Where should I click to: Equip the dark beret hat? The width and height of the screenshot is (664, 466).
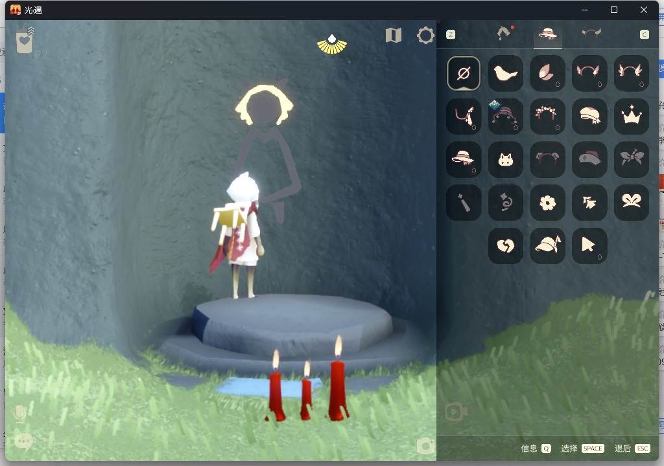pos(589,159)
